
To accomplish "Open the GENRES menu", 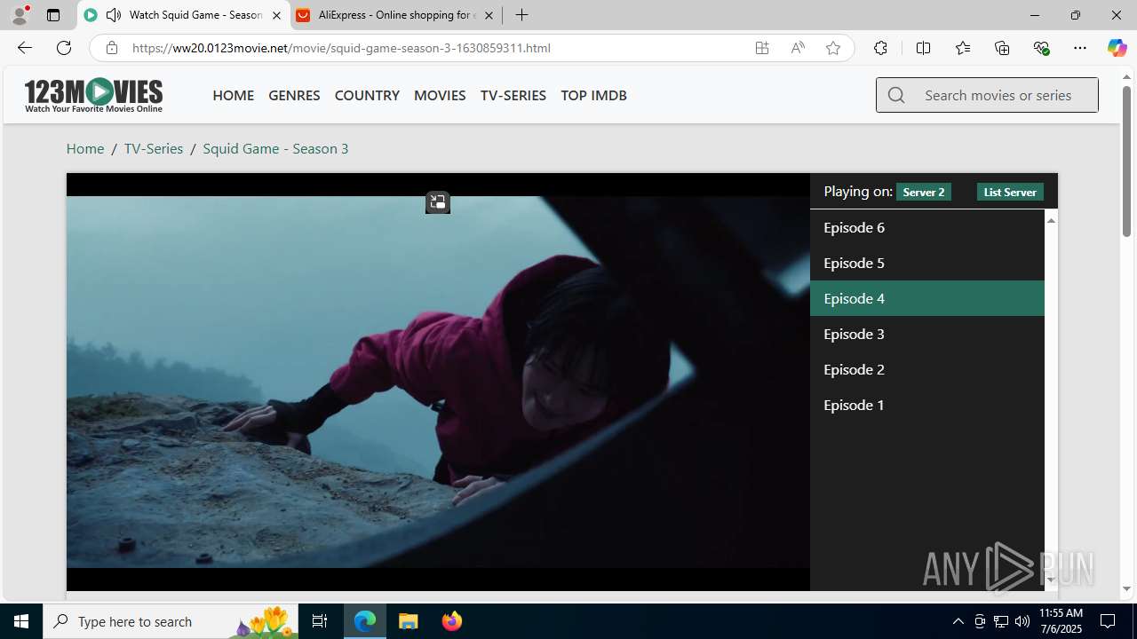I will click(294, 95).
